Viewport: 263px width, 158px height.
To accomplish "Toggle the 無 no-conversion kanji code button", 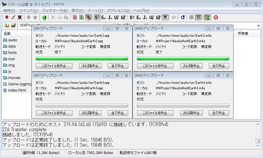I will coord(165,17).
